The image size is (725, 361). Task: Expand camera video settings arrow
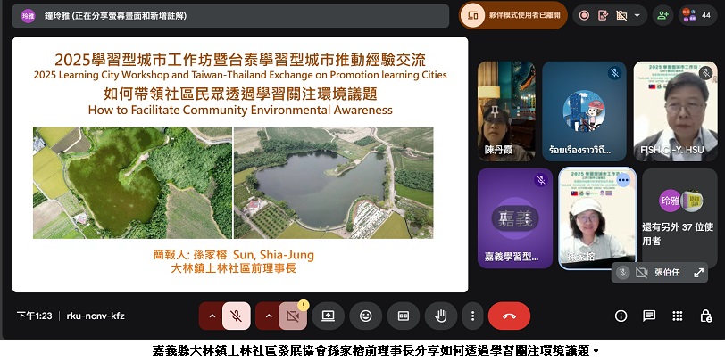click(x=265, y=316)
